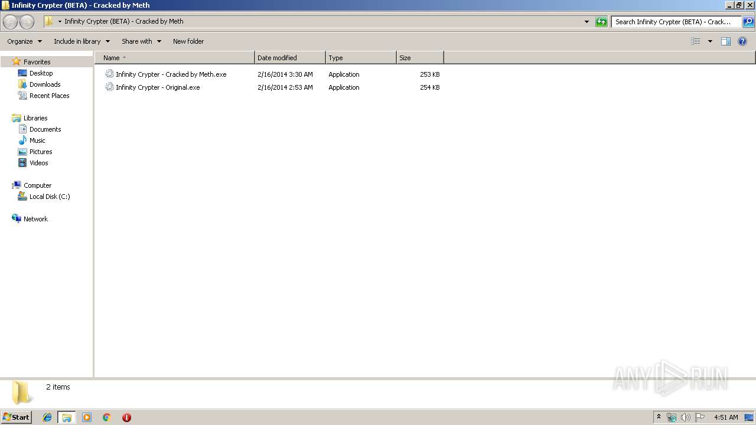Select file name Infinity Crypter - Original.exe
The height and width of the screenshot is (425, 756).
158,87
